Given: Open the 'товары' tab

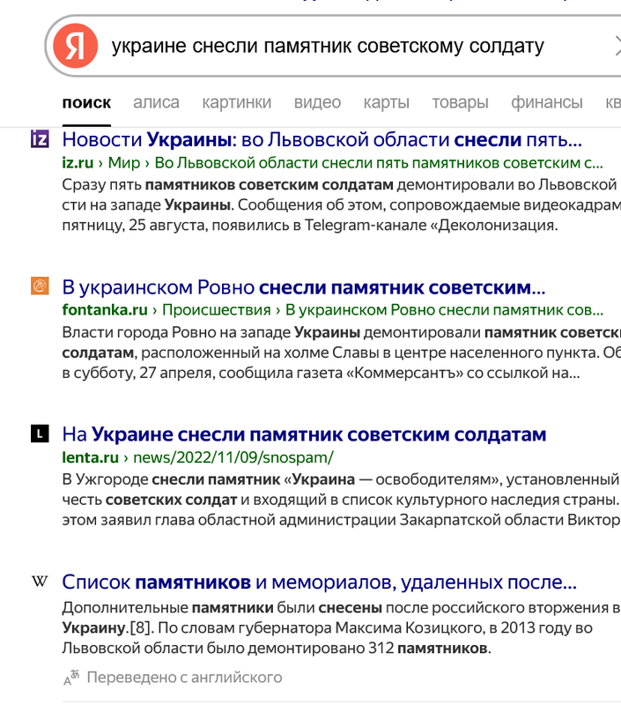Looking at the screenshot, I should click(x=460, y=102).
